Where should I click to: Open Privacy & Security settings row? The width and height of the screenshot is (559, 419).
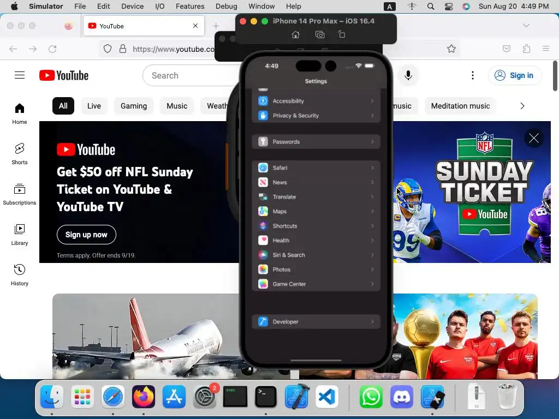(x=316, y=116)
